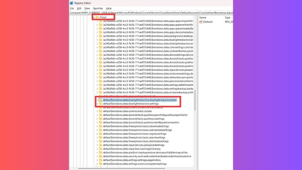Image resolution: width=302 pixels, height=170 pixels.
Task: Click the tree pane vertical scrollbar
Action: pyautogui.click(x=195, y=100)
